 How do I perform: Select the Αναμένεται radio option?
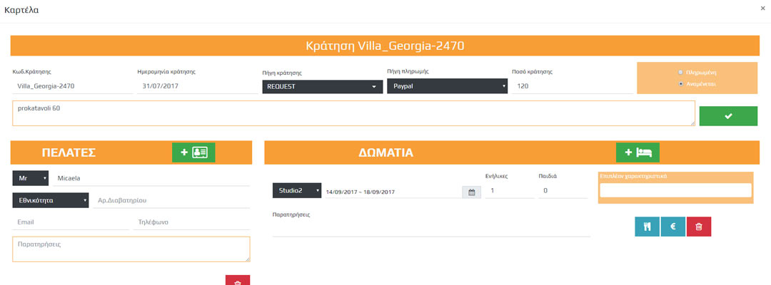tap(681, 83)
